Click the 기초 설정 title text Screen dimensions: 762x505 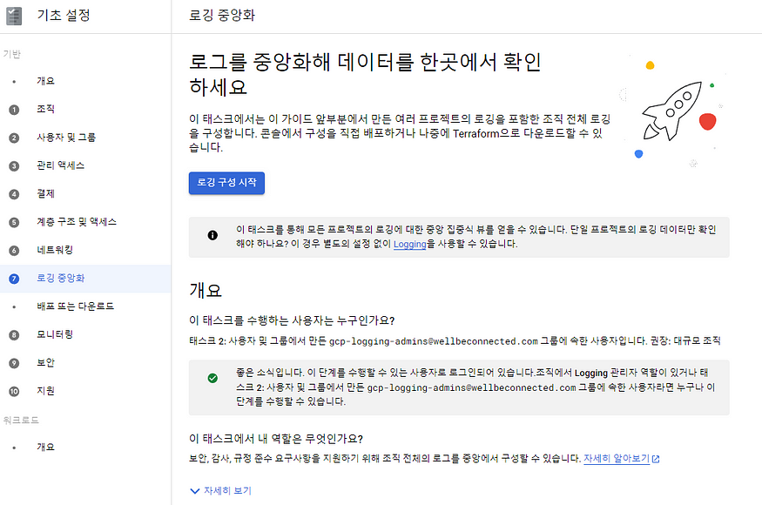point(64,16)
